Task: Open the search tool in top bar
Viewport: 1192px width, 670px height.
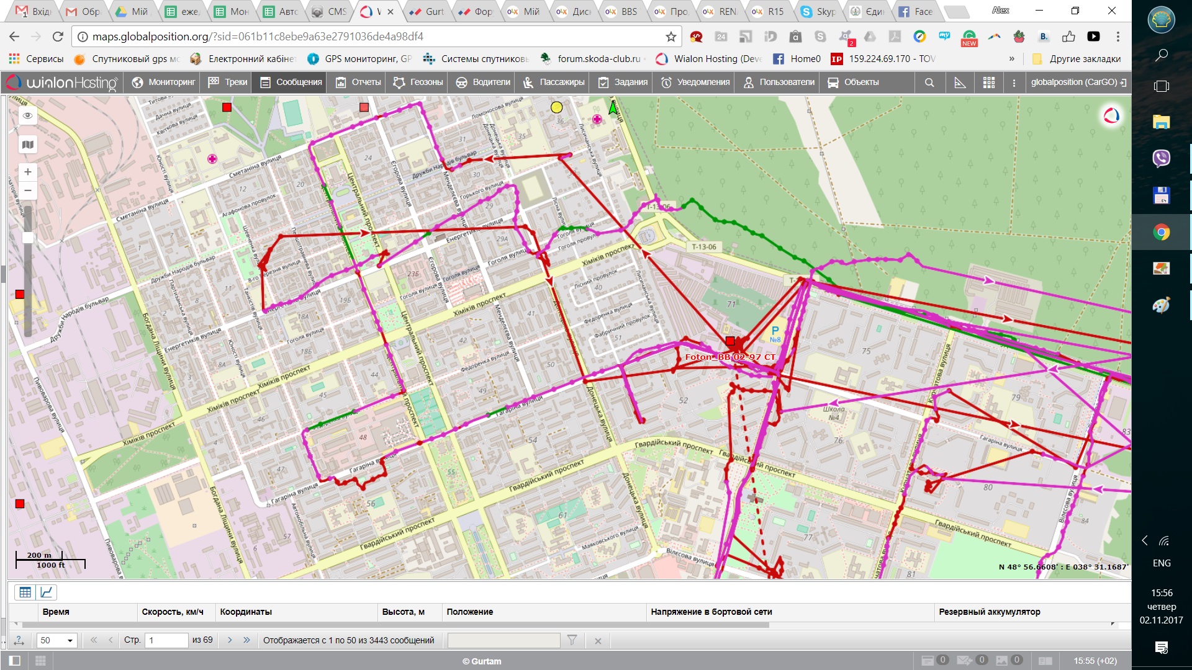Action: click(929, 83)
